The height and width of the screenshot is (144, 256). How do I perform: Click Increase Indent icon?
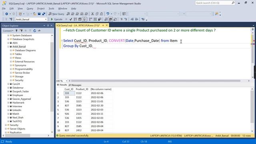(x=136, y=19)
